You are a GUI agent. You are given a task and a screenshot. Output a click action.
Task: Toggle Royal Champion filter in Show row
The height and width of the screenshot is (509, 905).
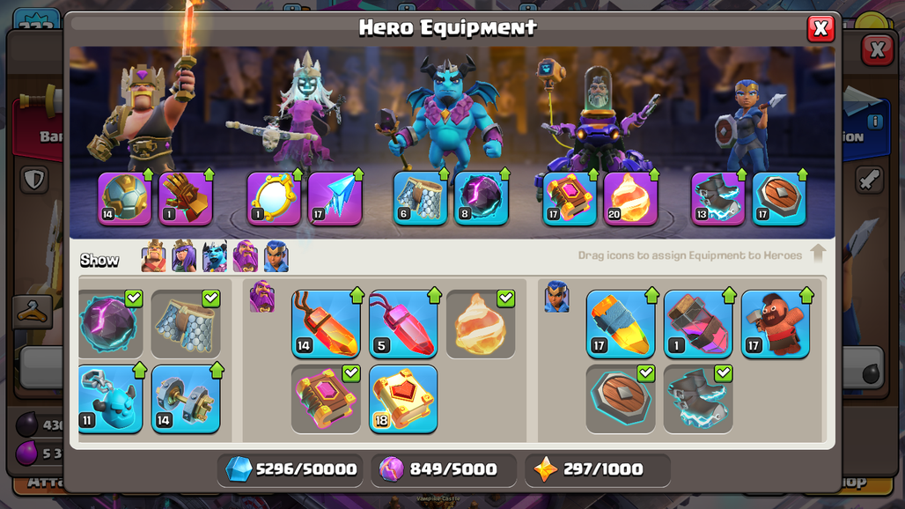point(276,256)
